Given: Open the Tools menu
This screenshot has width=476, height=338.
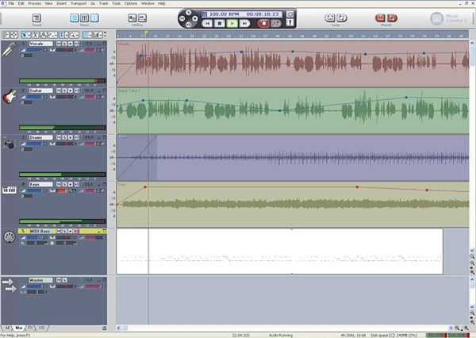Looking at the screenshot, I should pos(117,3).
